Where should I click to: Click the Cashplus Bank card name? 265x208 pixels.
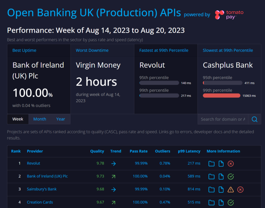[x=228, y=65]
